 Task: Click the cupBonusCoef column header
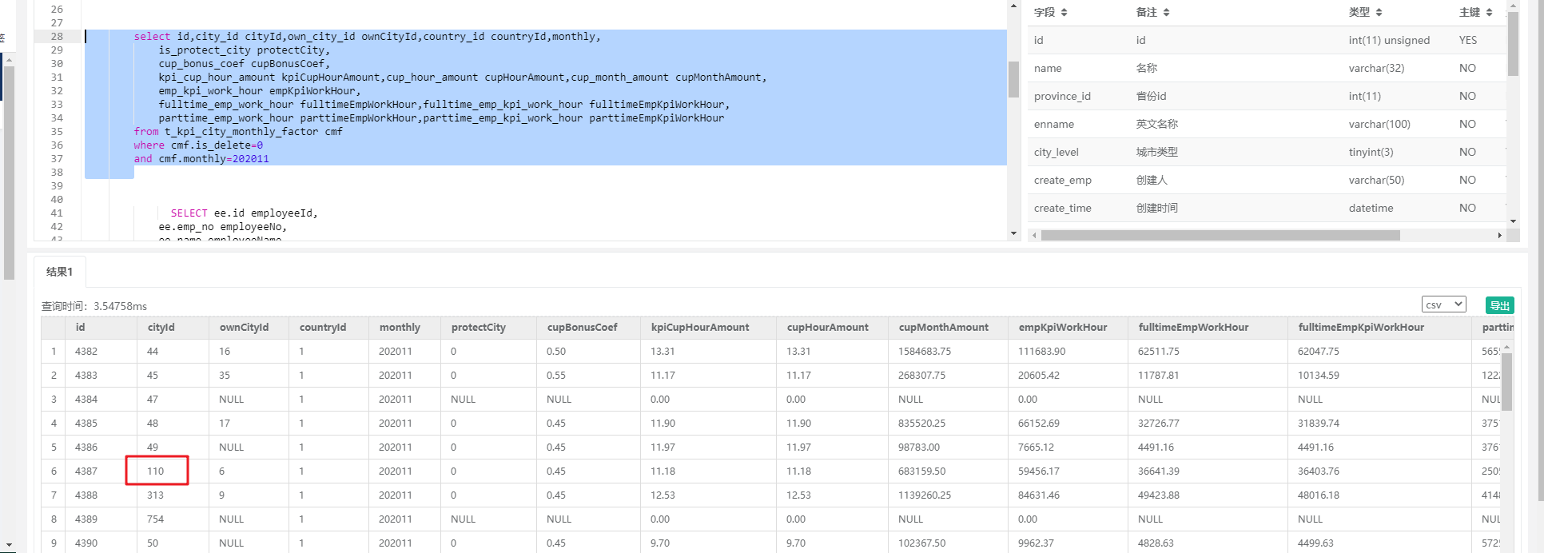[x=589, y=328]
